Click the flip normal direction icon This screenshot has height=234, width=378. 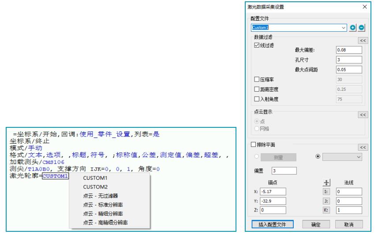(327, 182)
